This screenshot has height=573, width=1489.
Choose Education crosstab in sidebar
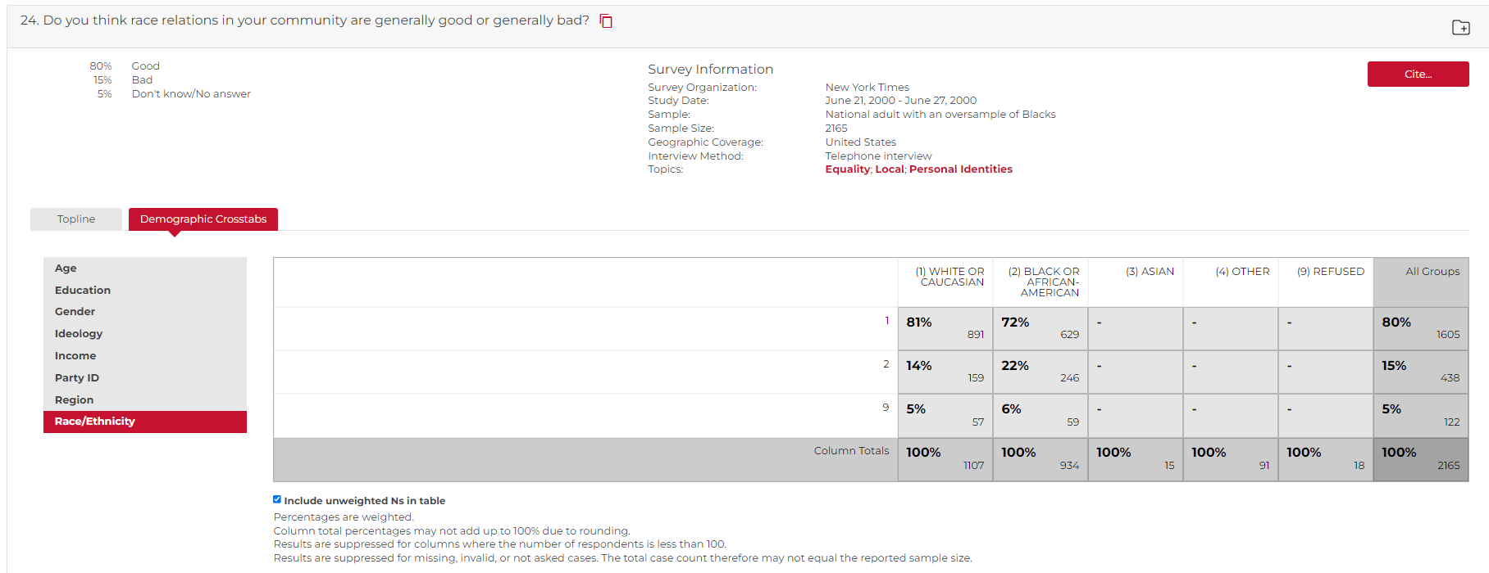(x=83, y=291)
